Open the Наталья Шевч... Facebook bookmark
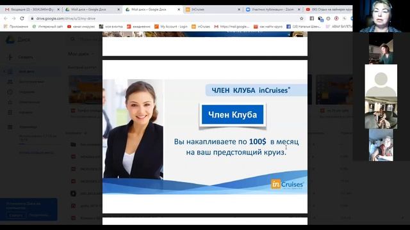Viewport: 410px width, 230px height. [304, 27]
